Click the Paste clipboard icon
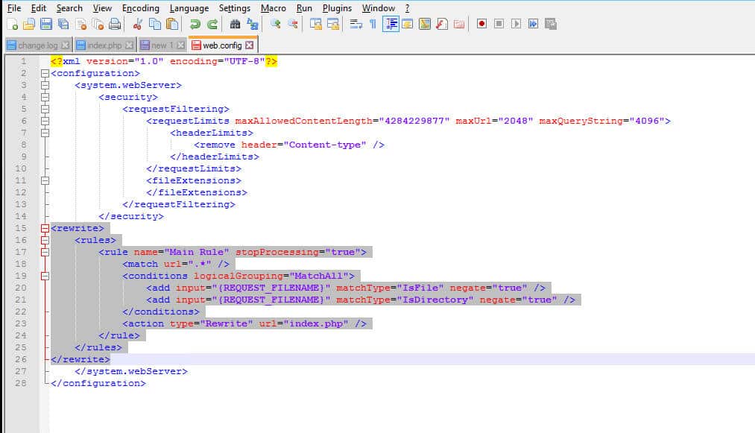Screen dimensions: 755x433 pos(172,24)
